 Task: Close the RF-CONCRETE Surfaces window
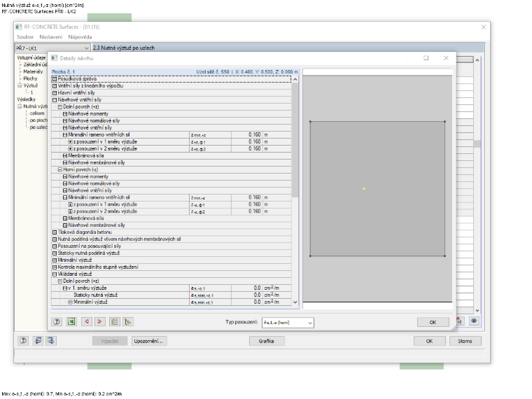click(484, 27)
